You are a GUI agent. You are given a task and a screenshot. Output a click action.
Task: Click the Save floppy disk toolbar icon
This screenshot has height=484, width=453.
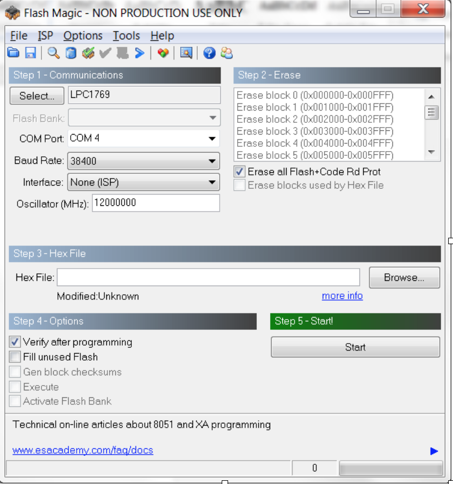pos(30,53)
